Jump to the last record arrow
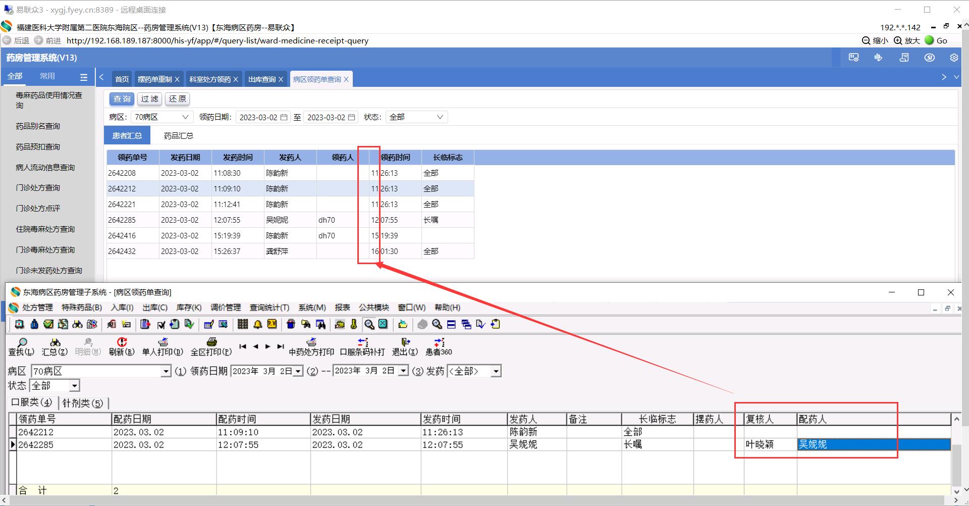 (281, 346)
